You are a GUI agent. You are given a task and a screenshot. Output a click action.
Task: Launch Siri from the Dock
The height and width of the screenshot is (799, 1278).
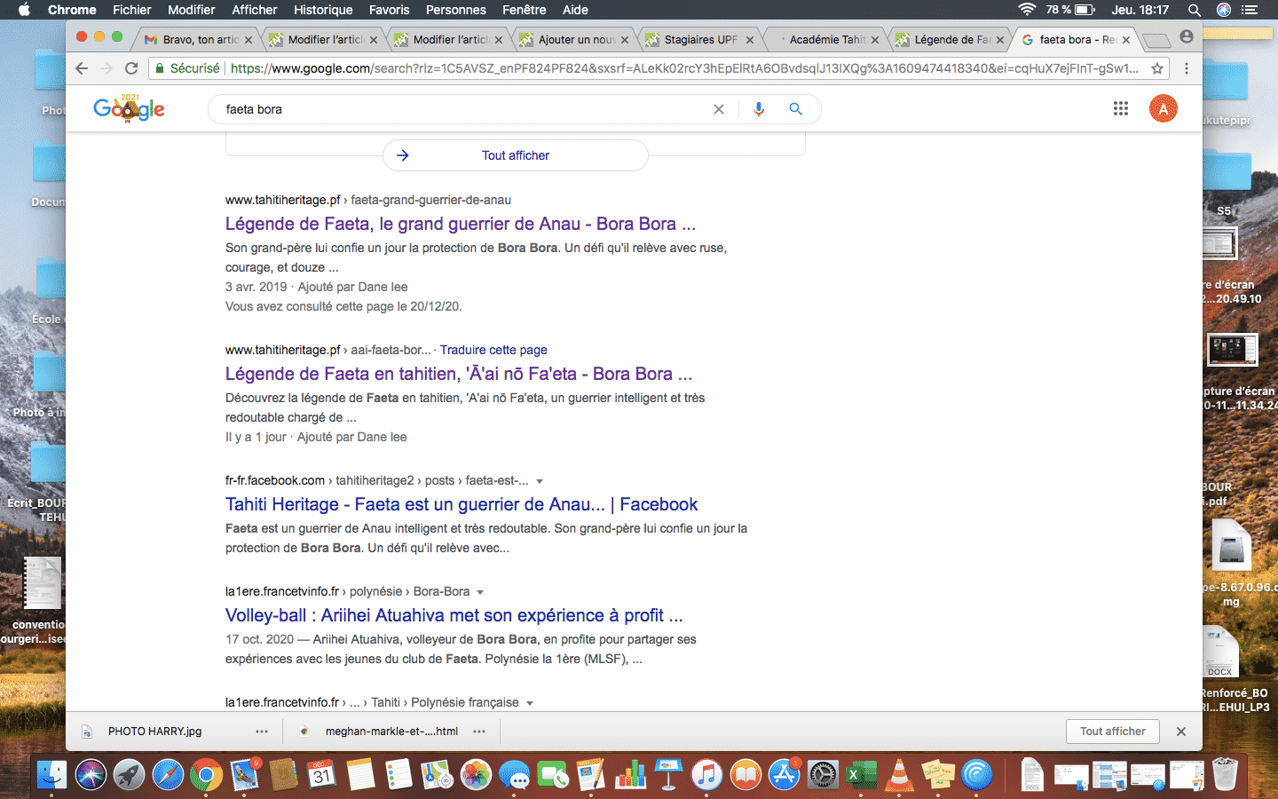(91, 775)
